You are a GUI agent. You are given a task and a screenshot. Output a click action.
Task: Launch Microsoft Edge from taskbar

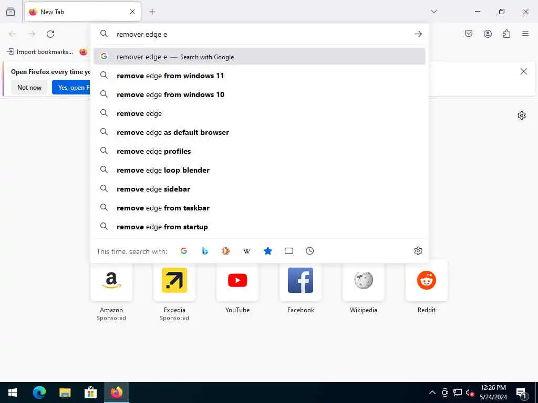39,393
